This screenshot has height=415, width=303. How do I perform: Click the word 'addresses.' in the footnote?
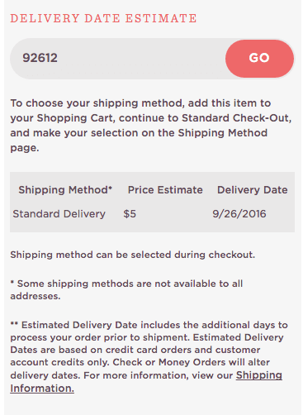tap(36, 296)
